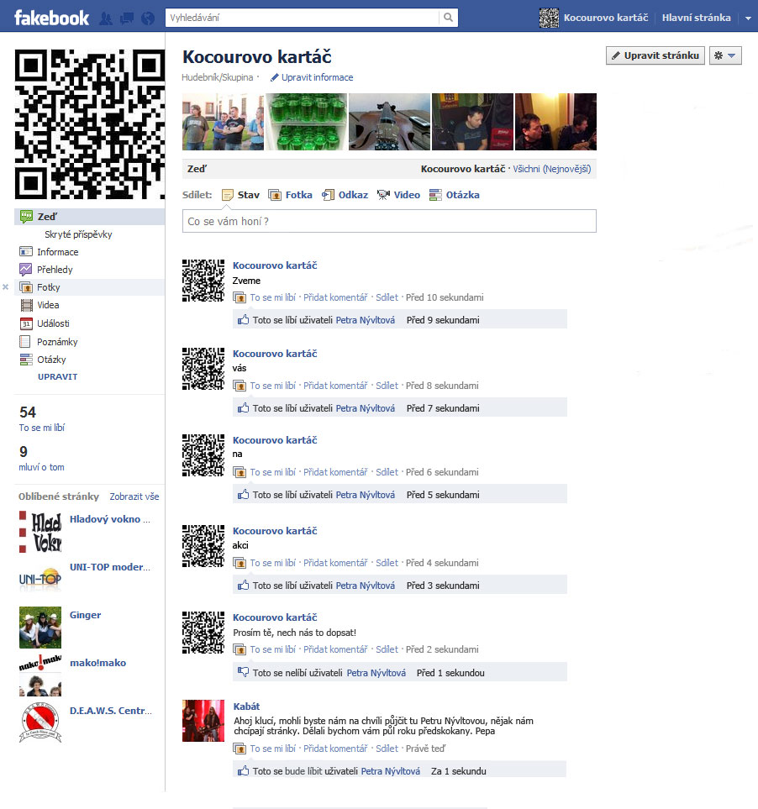
Task: Click Upravit stránku button
Action: 655,55
